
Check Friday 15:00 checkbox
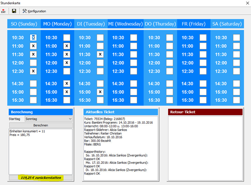tap(203, 92)
